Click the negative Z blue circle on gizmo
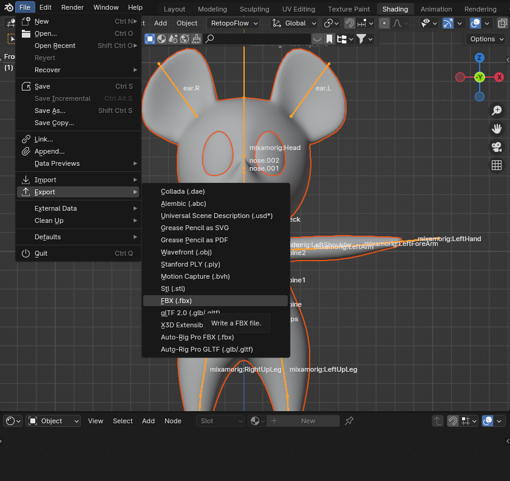 [480, 97]
